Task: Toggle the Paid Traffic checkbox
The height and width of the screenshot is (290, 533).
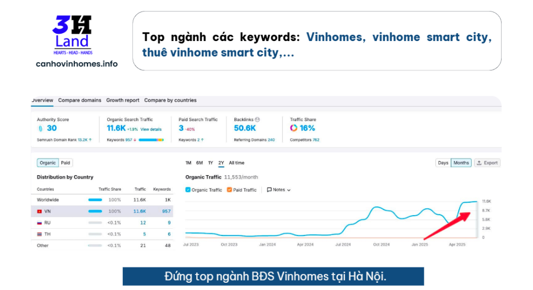Action: coord(230,190)
